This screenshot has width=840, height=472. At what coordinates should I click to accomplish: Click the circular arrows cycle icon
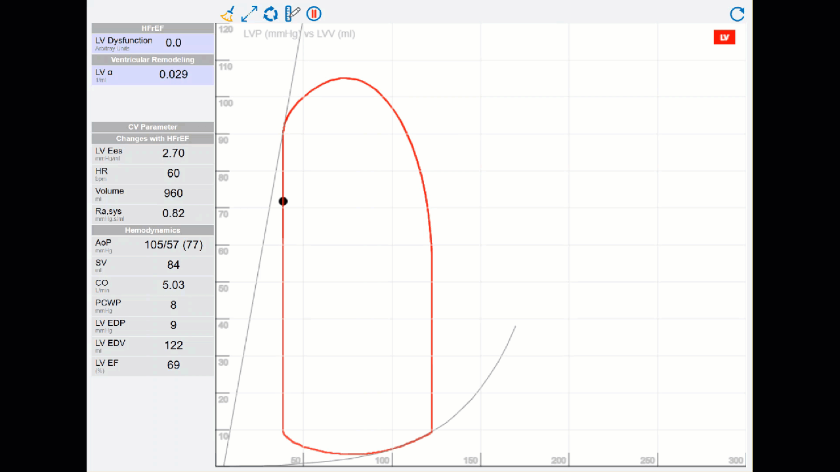pyautogui.click(x=270, y=14)
